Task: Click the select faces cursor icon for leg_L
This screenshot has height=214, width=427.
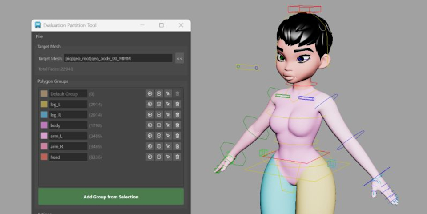Action: 168,104
